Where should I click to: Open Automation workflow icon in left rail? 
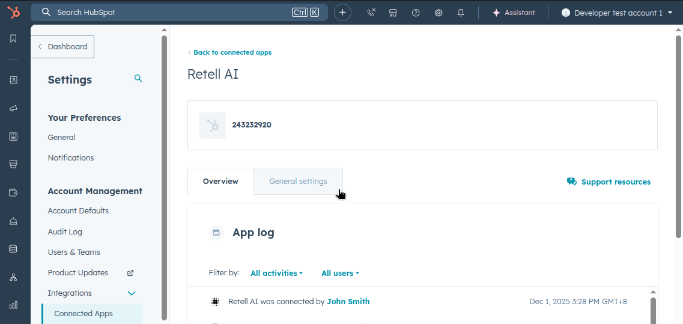click(13, 277)
